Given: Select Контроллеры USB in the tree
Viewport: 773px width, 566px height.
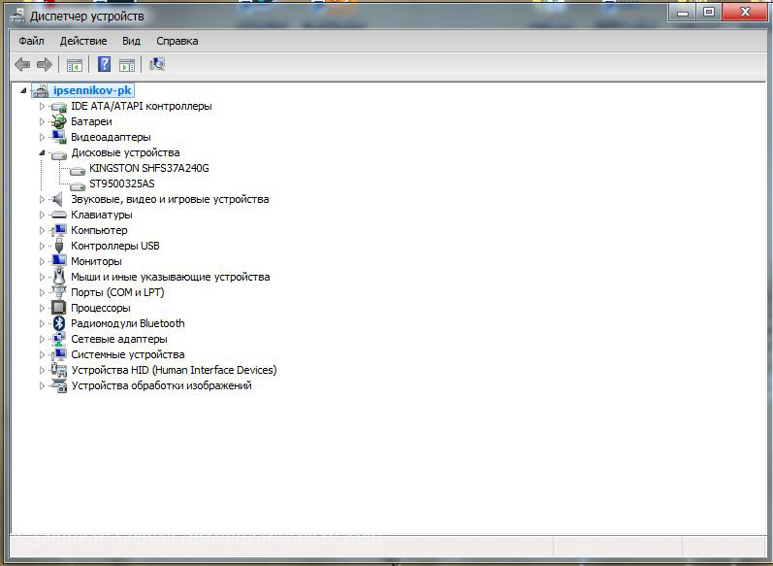Looking at the screenshot, I should pos(114,246).
